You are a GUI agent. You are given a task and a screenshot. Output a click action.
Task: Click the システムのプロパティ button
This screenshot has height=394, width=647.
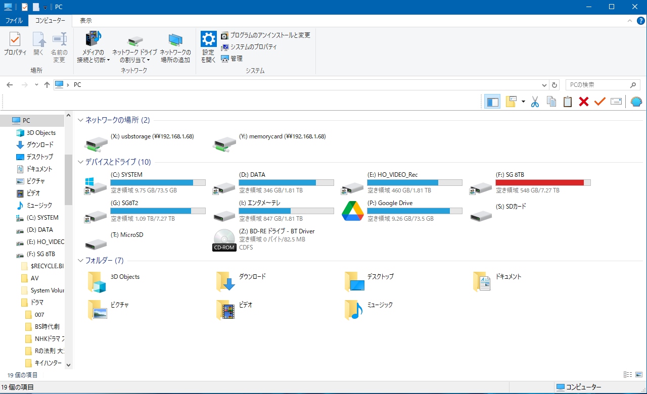(x=249, y=47)
